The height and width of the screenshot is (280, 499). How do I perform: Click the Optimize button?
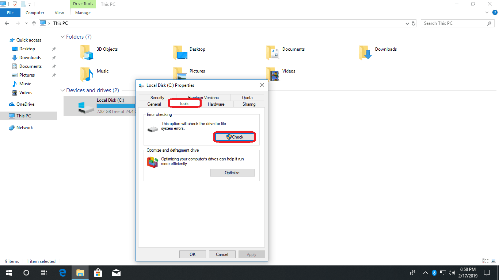pyautogui.click(x=232, y=173)
